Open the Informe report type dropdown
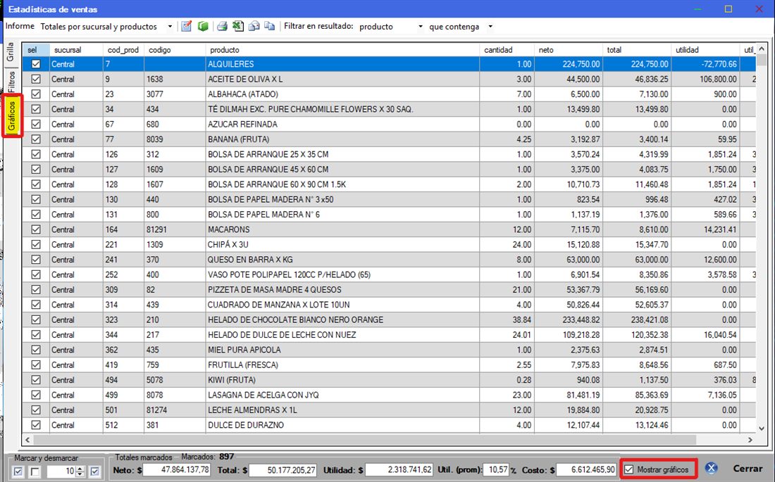 [170, 27]
